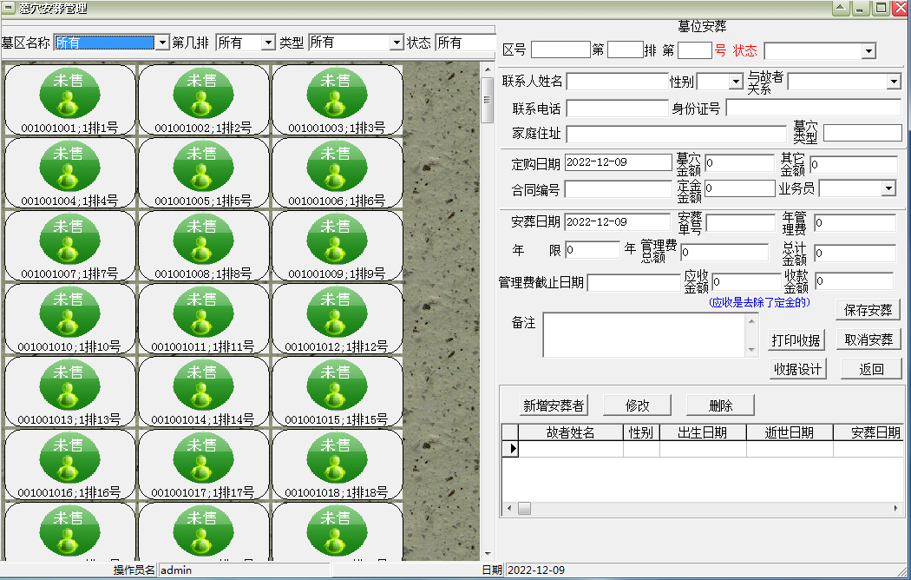This screenshot has width=911, height=580.
Task: Select unsold plot 001001015 icon
Action: 337,385
